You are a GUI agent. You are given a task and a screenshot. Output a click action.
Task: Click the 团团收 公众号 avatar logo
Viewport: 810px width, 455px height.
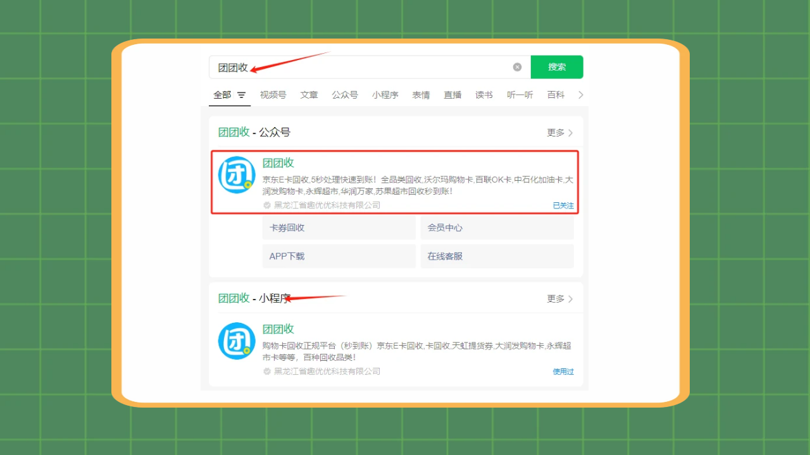click(237, 175)
